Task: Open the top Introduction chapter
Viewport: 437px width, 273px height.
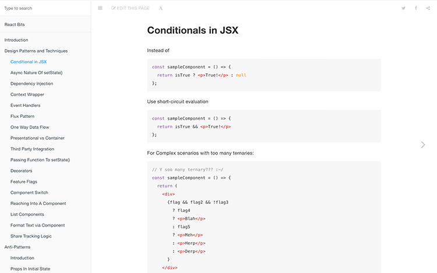Action: click(16, 40)
